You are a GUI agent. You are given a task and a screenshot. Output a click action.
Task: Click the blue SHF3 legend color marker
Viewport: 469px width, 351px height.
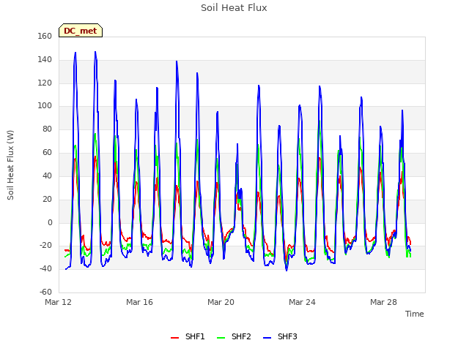[267, 338]
